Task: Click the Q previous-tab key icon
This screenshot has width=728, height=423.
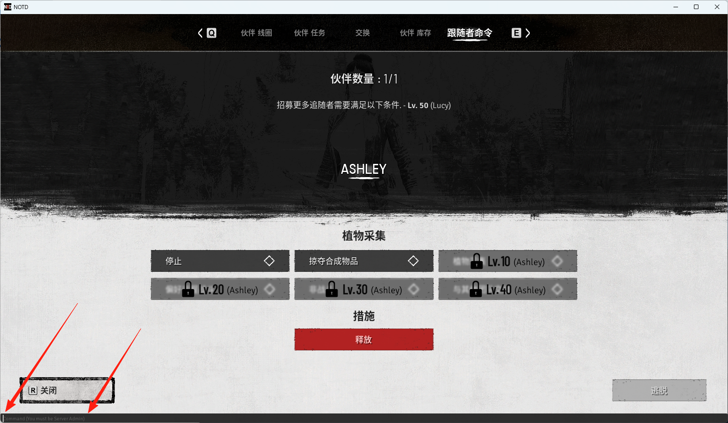Action: tap(212, 33)
